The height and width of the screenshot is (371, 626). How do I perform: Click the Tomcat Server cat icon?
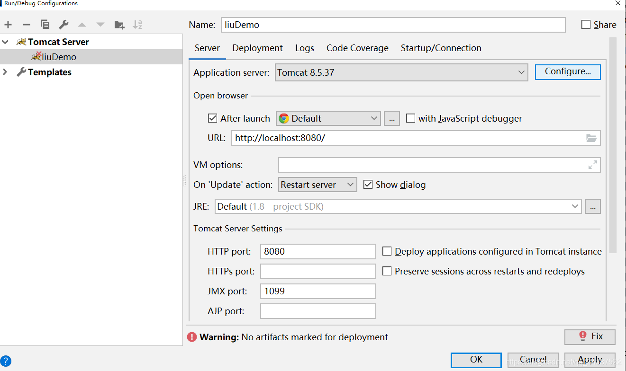coord(21,42)
